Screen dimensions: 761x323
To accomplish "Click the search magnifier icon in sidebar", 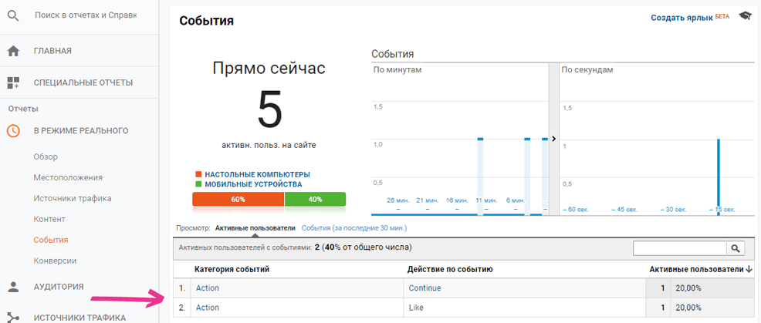I will pyautogui.click(x=14, y=16).
